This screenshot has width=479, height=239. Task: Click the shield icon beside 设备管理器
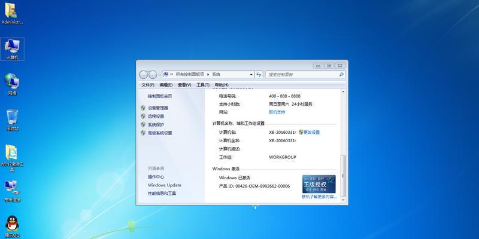143,108
